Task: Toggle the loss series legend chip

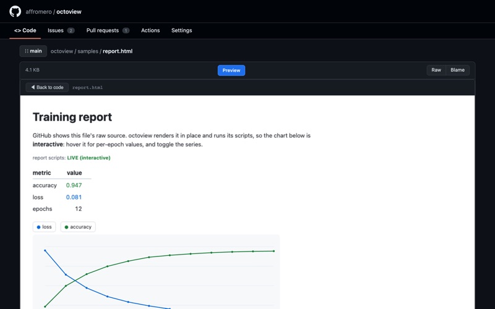Action: (x=44, y=227)
